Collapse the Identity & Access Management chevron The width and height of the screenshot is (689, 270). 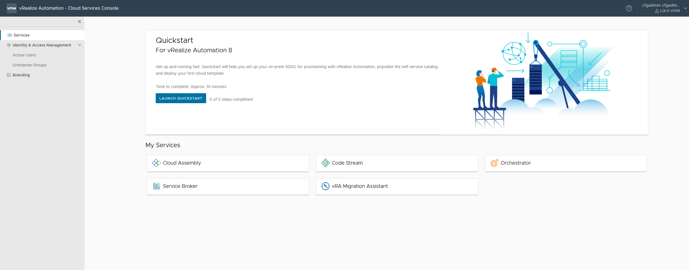[80, 45]
